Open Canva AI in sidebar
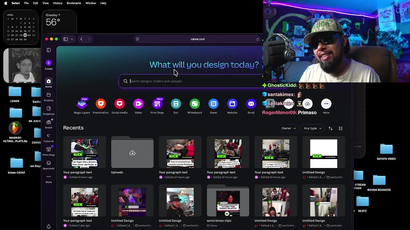Image resolution: width=410 pixels, height=230 pixels. 49,138
